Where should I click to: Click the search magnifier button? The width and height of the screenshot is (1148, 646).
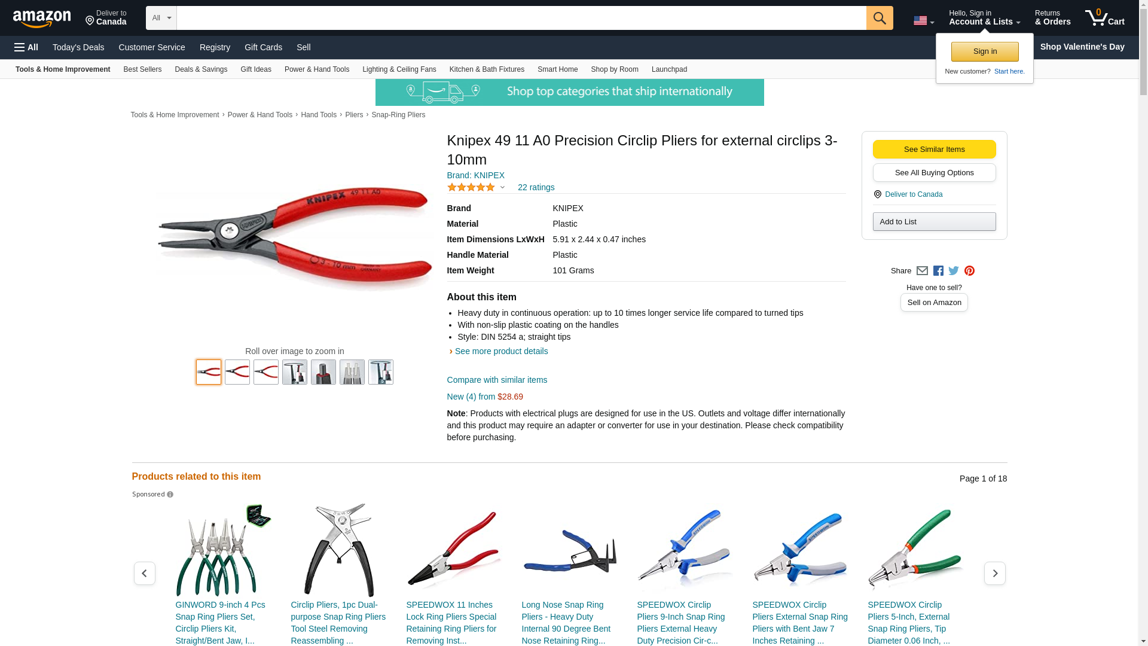click(x=880, y=18)
